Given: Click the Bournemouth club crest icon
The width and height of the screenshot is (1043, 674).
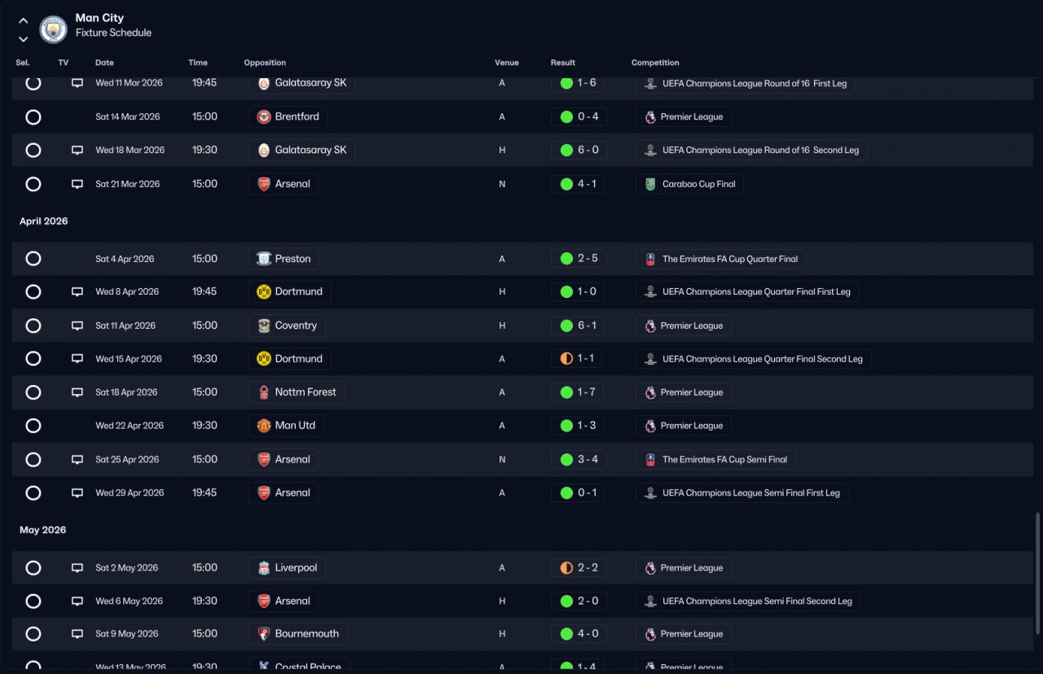Looking at the screenshot, I should (x=264, y=634).
